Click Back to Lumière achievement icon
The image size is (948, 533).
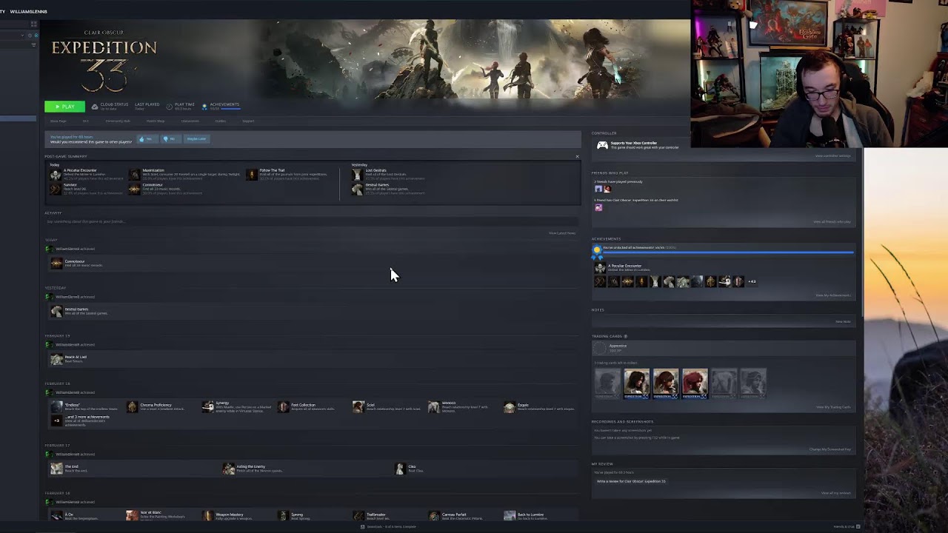(x=509, y=515)
